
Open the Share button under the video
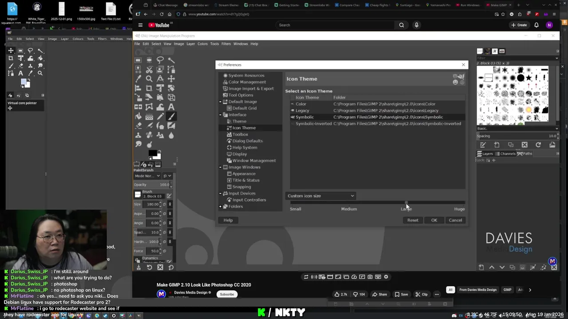pos(380,294)
